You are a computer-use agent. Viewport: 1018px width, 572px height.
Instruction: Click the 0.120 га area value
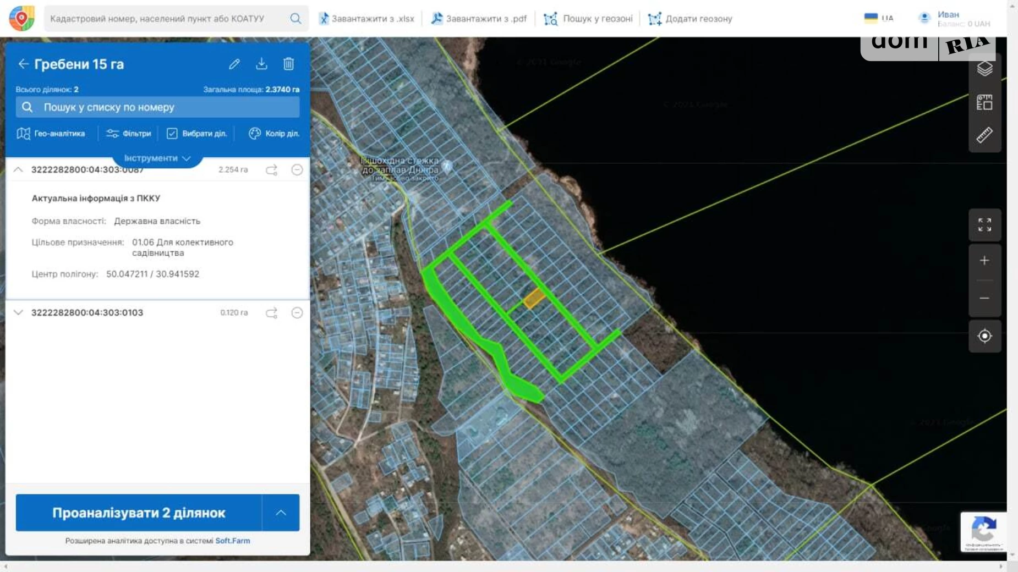234,312
